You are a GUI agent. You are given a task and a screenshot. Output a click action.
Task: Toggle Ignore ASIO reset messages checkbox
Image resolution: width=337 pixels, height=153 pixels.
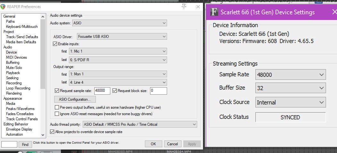pyautogui.click(x=57, y=114)
